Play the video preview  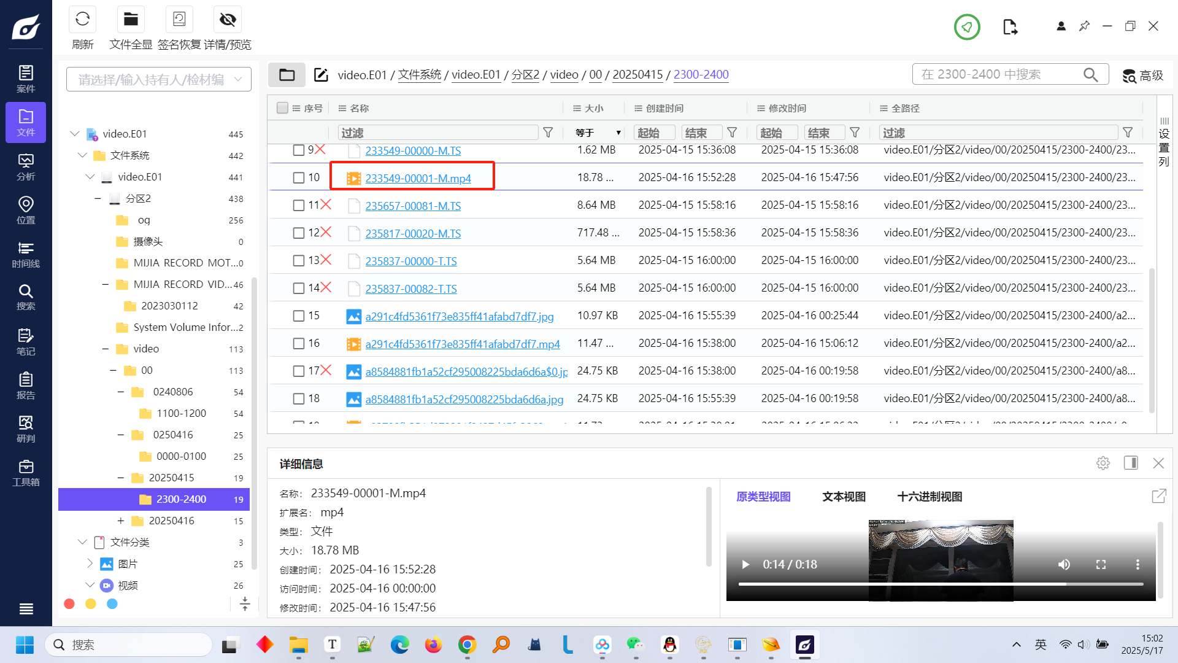pos(745,564)
